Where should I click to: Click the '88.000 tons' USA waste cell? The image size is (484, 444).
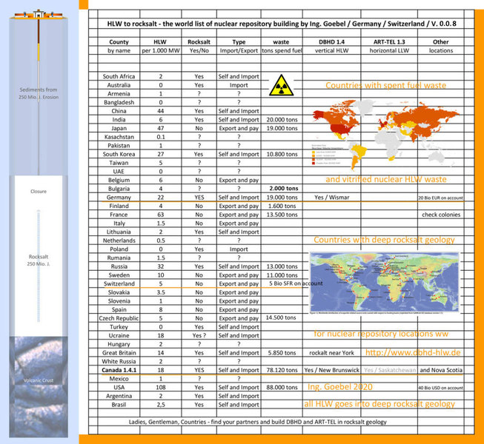click(x=282, y=386)
